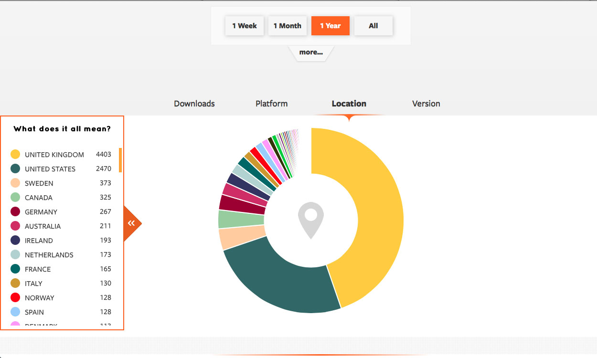This screenshot has height=358, width=597.
Task: Click the Location tab
Action: (349, 104)
